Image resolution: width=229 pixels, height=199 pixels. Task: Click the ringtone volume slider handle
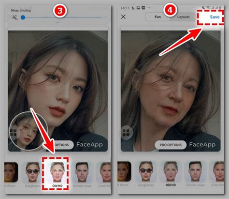point(23,17)
